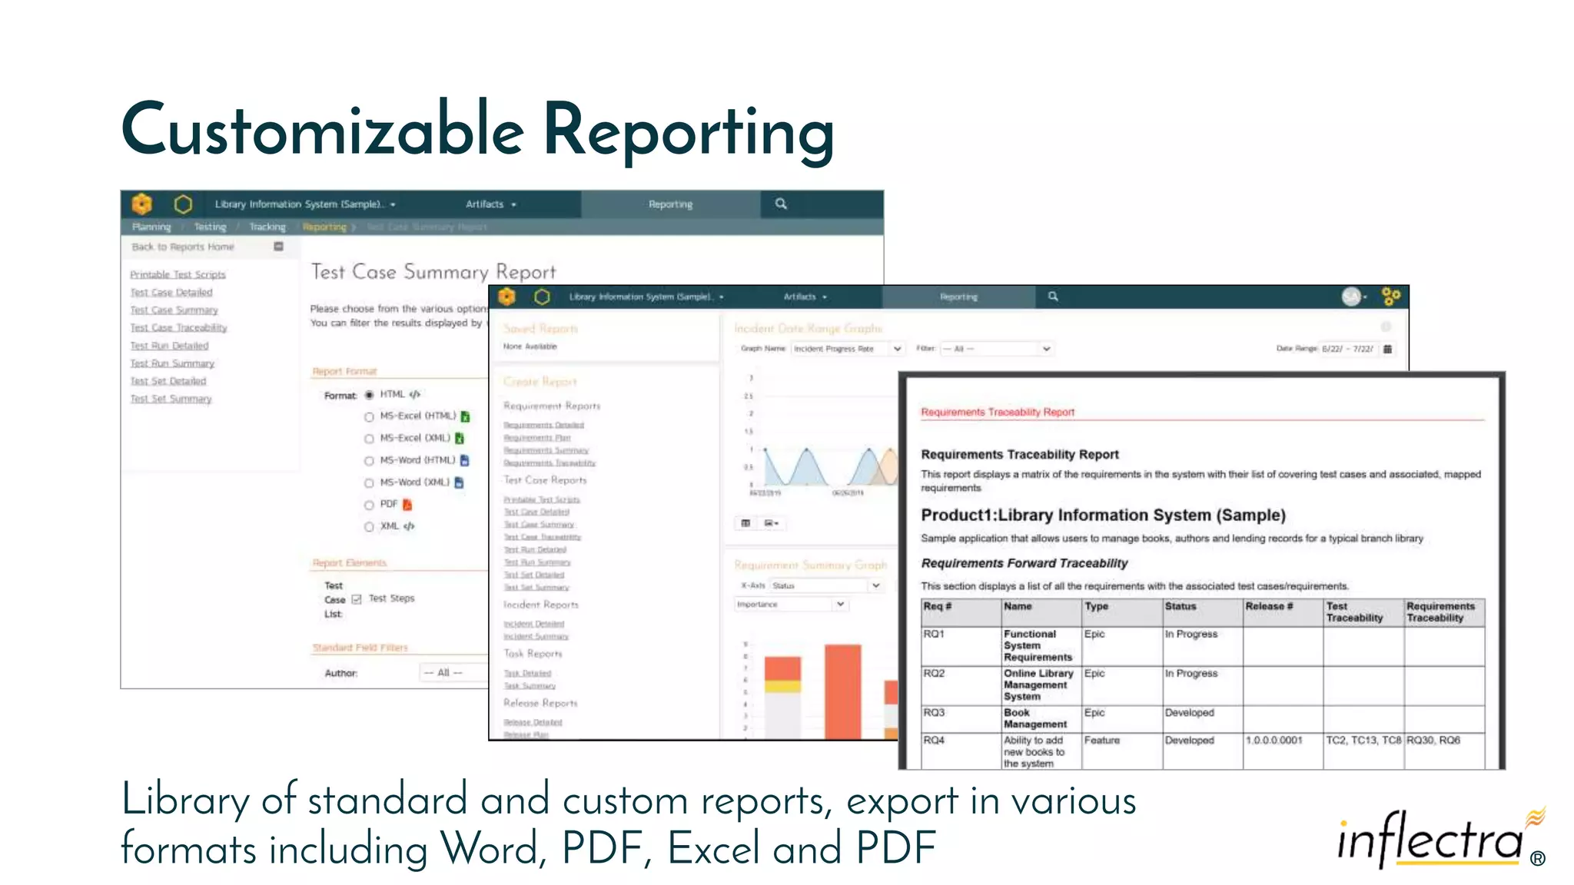1574x885 pixels.
Task: Click the Tracking menu item
Action: click(267, 227)
